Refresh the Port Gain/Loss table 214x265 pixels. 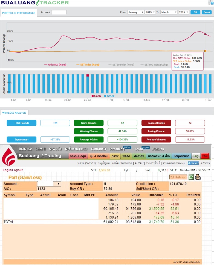click(x=178, y=177)
